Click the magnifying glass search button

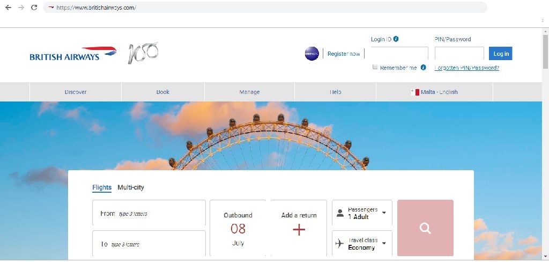click(x=425, y=228)
